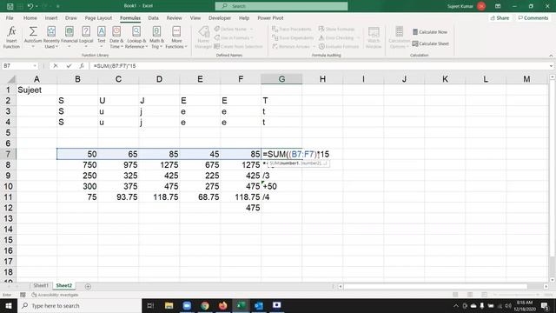This screenshot has width=556, height=313.
Task: Open Date & Time functions
Action: (116, 37)
